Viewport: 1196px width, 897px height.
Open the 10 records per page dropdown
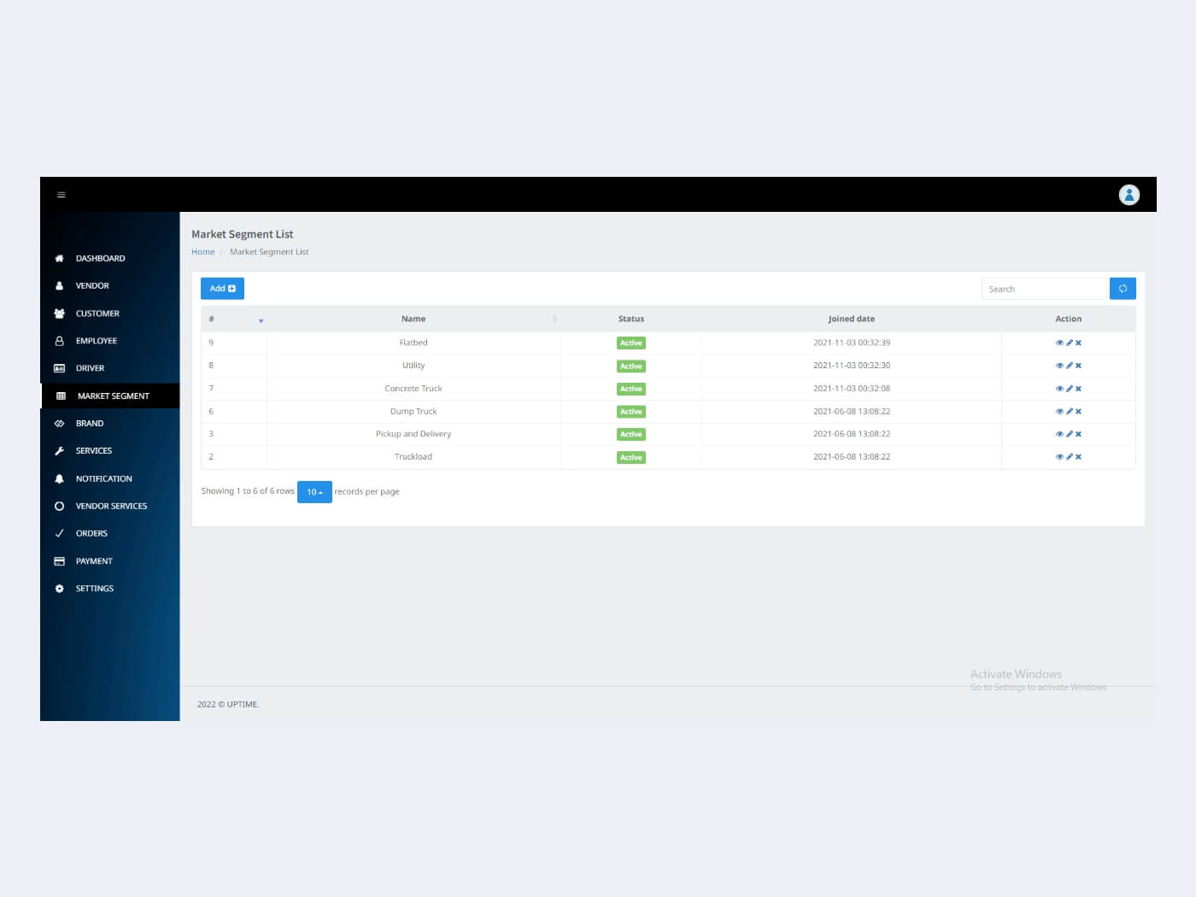point(314,492)
